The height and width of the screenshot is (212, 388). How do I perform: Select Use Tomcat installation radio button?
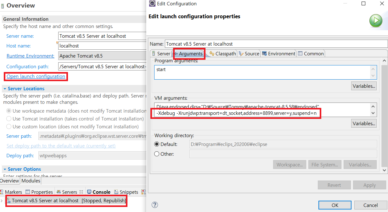pos(9,119)
